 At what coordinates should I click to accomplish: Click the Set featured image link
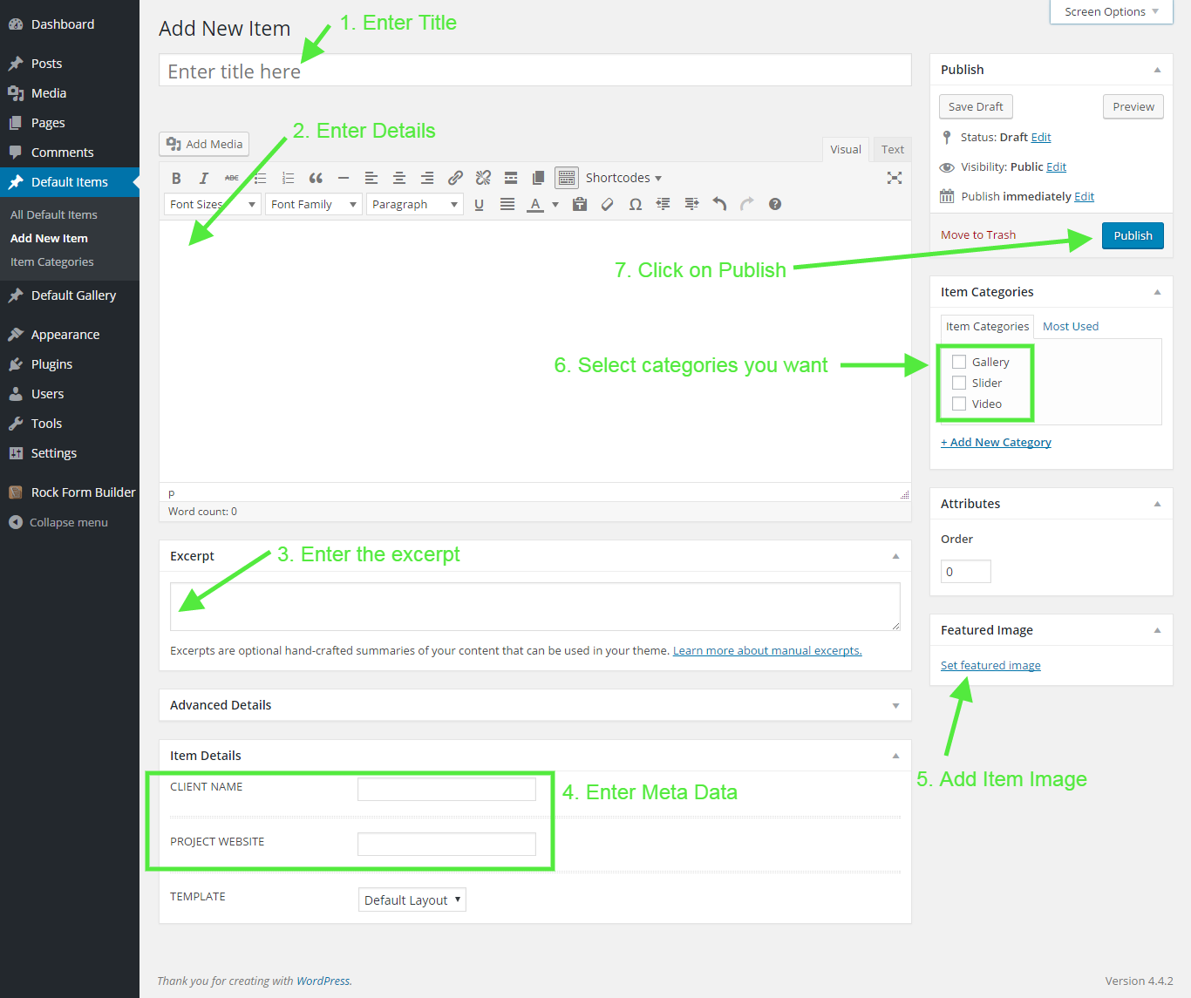click(x=990, y=665)
